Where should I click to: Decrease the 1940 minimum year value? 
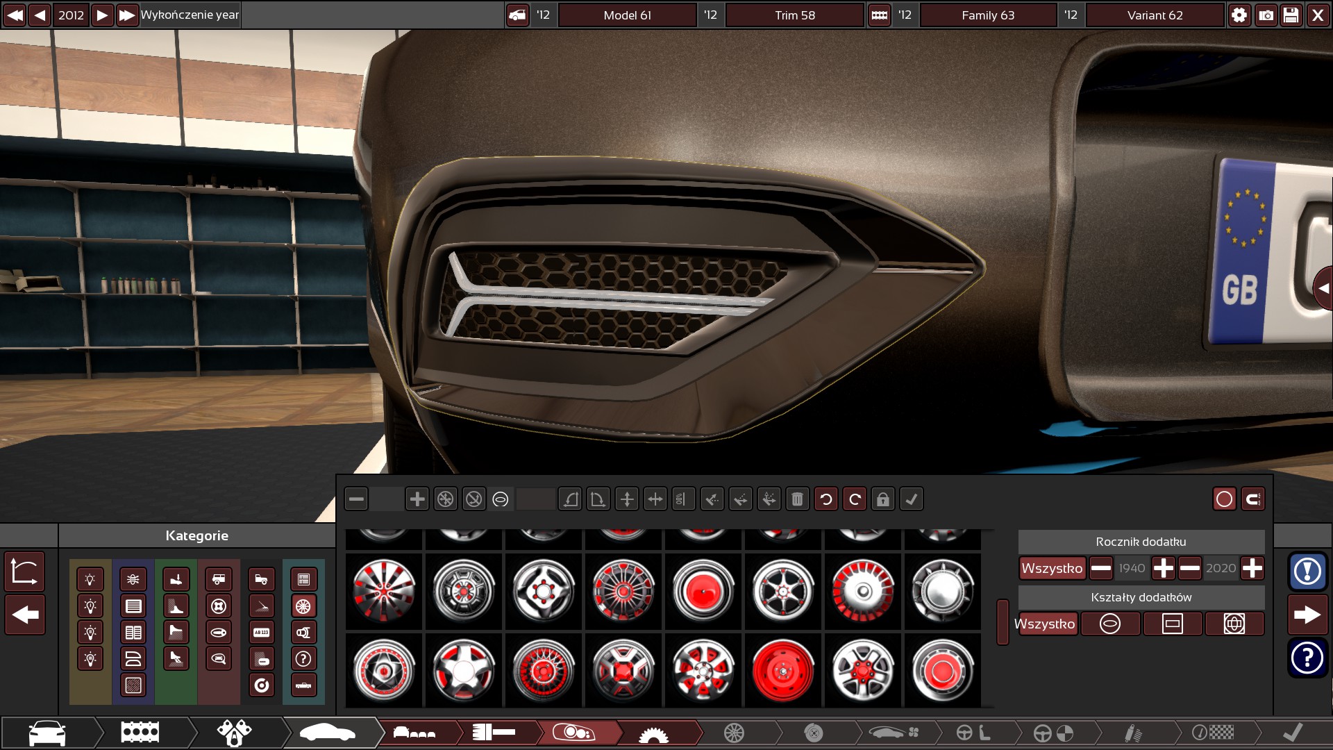point(1101,568)
